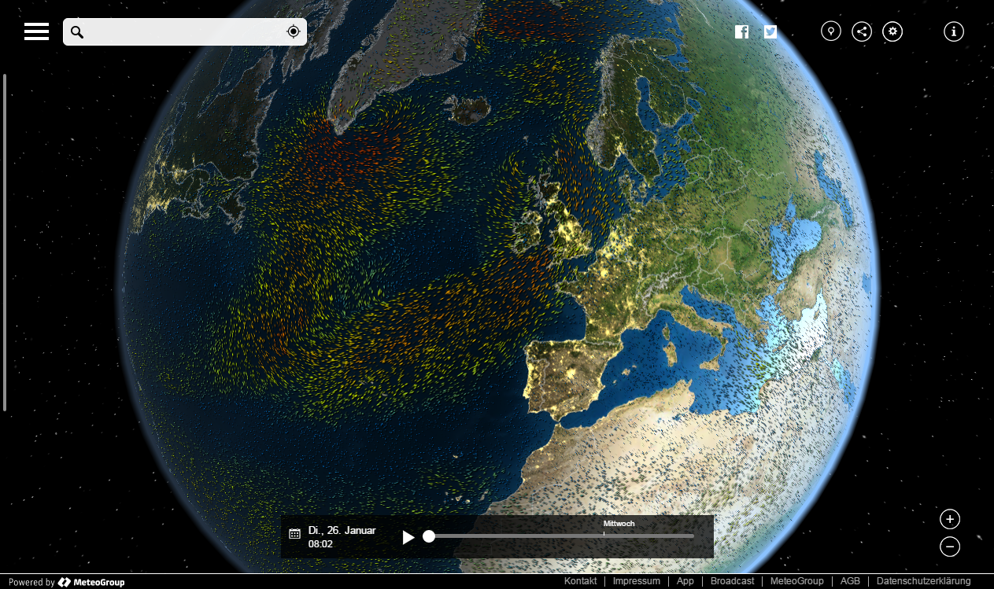Screen dimensions: 994x589
Task: Show the info panel
Action: [x=954, y=31]
